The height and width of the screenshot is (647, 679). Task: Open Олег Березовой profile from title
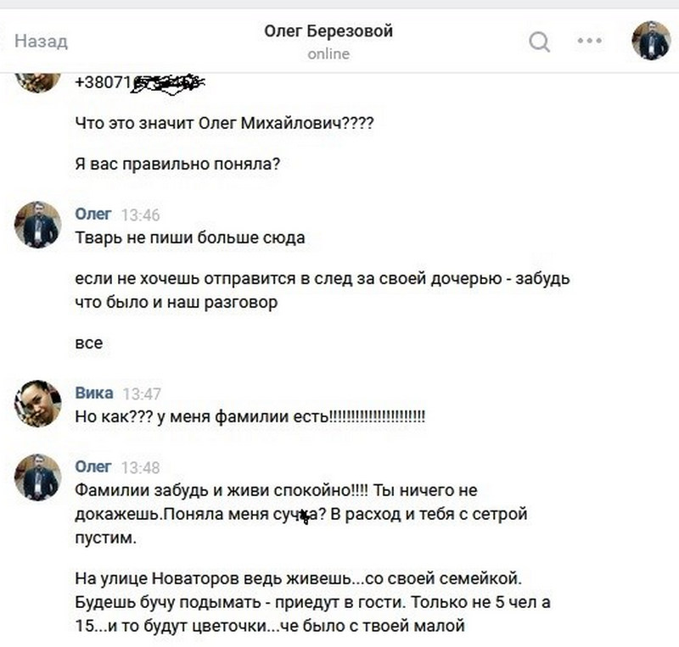[328, 31]
